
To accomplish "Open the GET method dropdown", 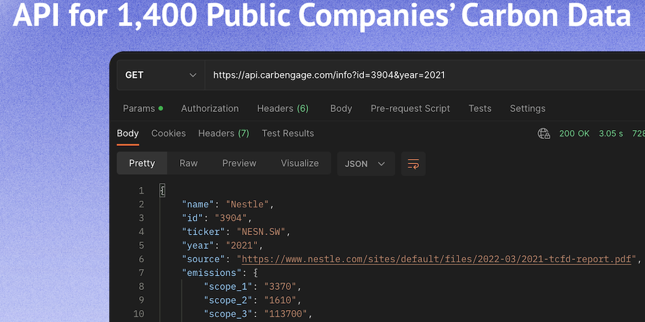I will click(161, 75).
